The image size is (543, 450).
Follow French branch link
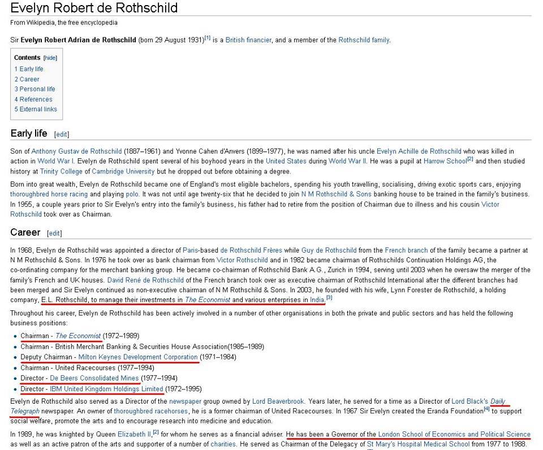click(x=406, y=250)
